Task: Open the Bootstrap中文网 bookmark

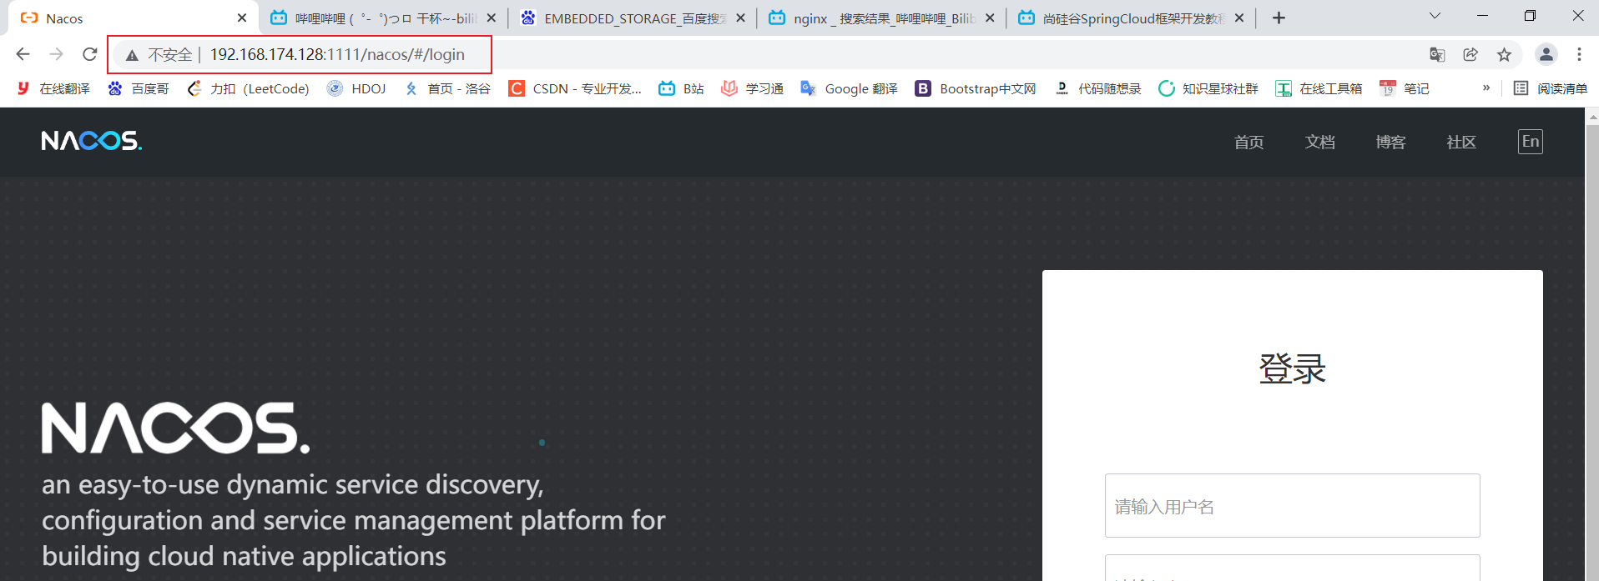Action: click(x=976, y=88)
